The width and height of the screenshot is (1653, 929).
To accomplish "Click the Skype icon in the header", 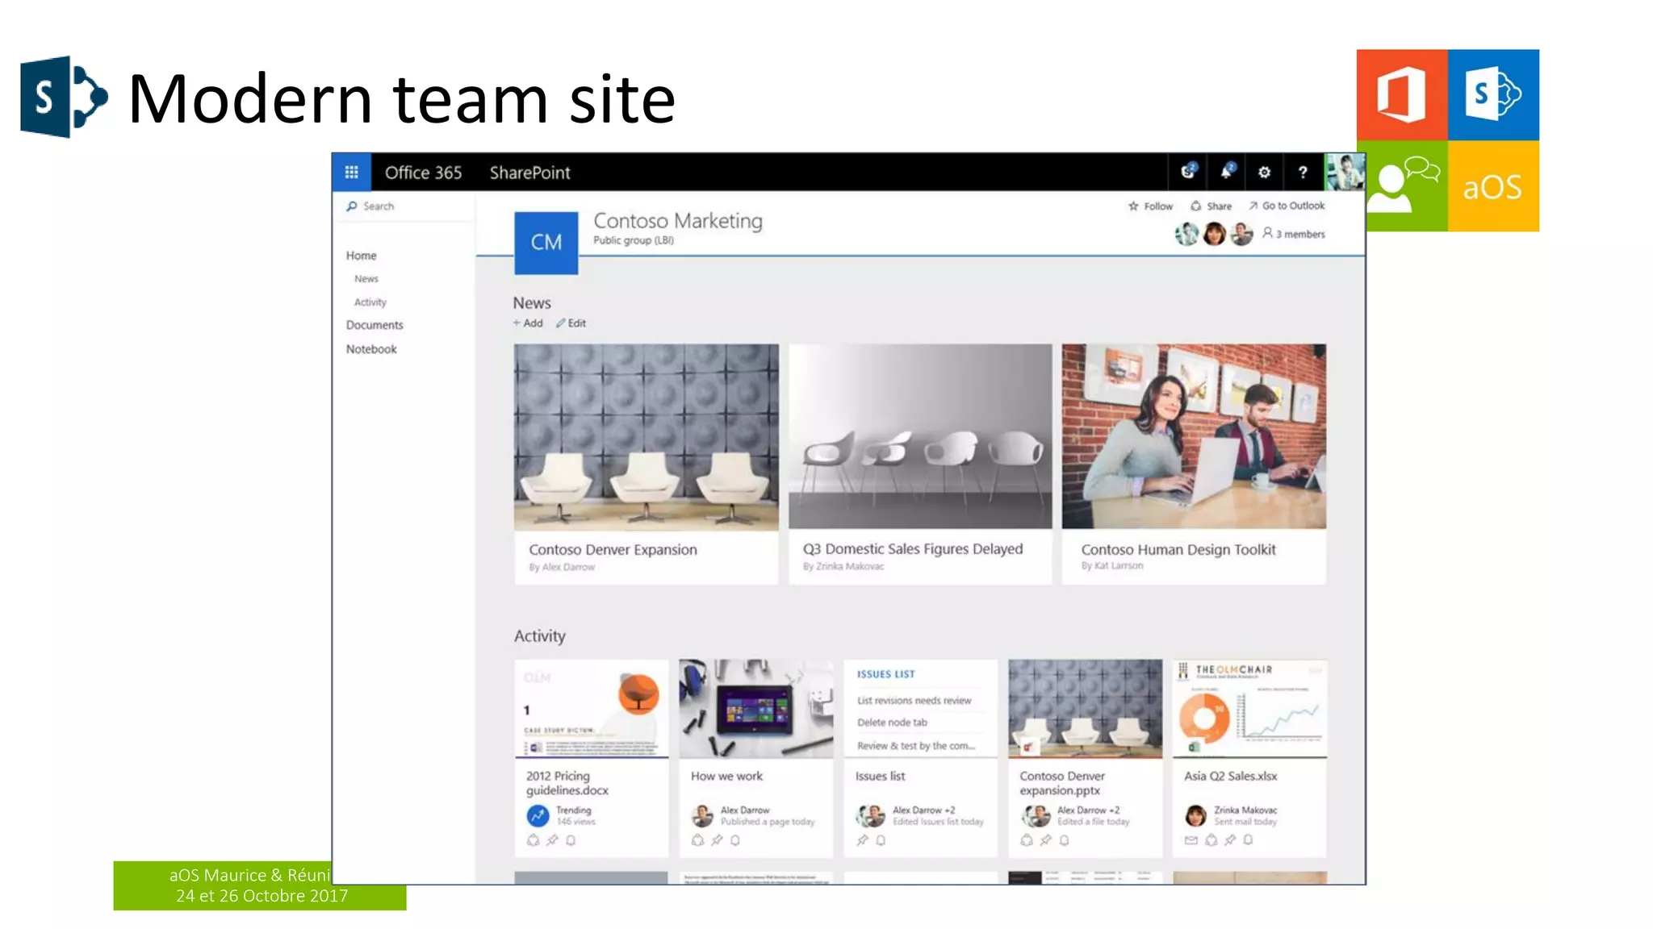I will [x=1187, y=172].
